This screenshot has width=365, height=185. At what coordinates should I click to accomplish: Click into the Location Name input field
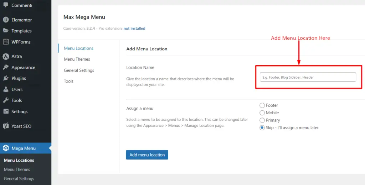(308, 77)
